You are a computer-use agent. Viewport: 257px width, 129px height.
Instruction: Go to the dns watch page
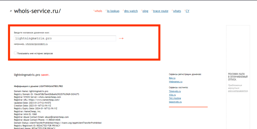pos(131,11)
